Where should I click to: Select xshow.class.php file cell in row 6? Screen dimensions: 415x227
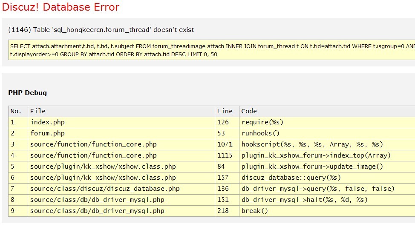(x=121, y=178)
